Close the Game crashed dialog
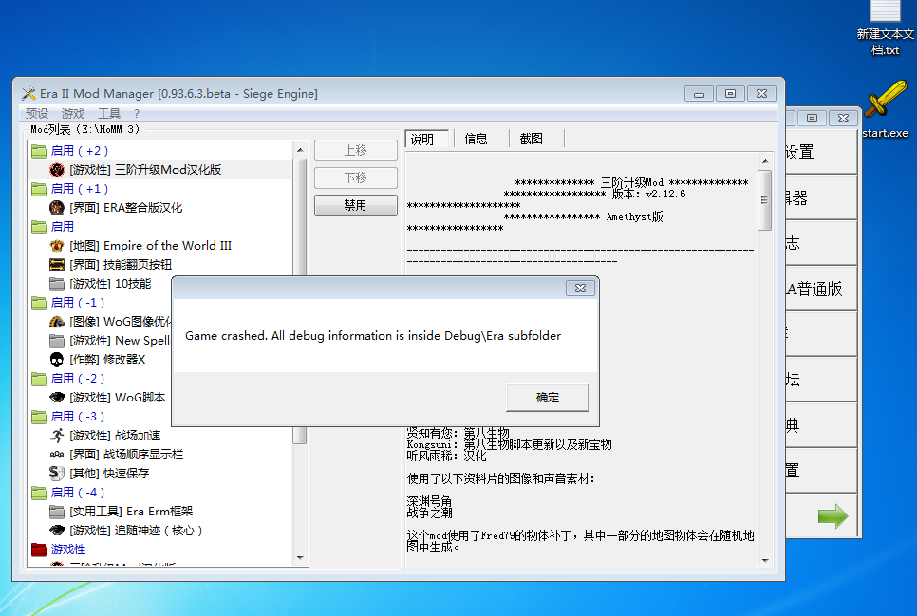 (x=580, y=288)
